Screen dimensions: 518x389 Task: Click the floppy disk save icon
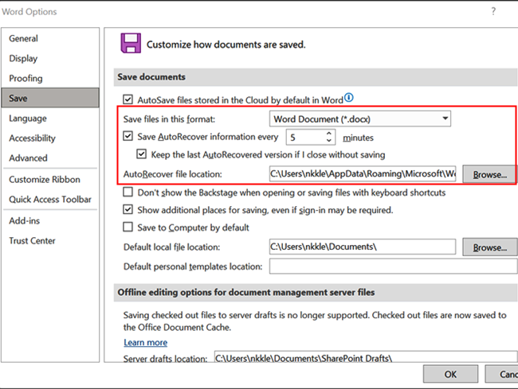point(130,43)
